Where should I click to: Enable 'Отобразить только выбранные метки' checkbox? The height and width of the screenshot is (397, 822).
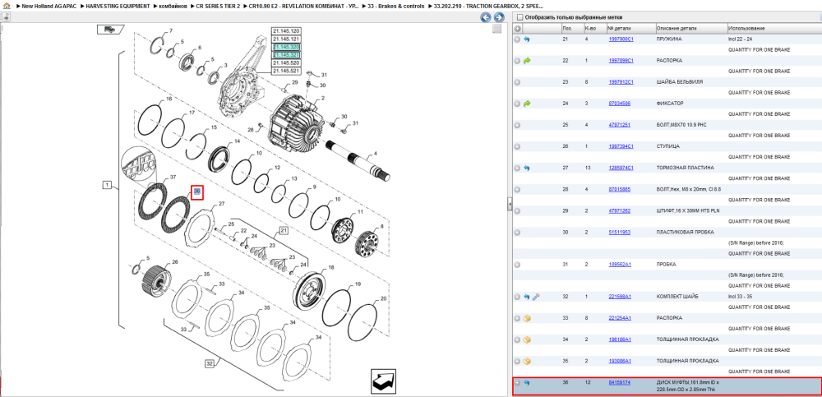519,17
